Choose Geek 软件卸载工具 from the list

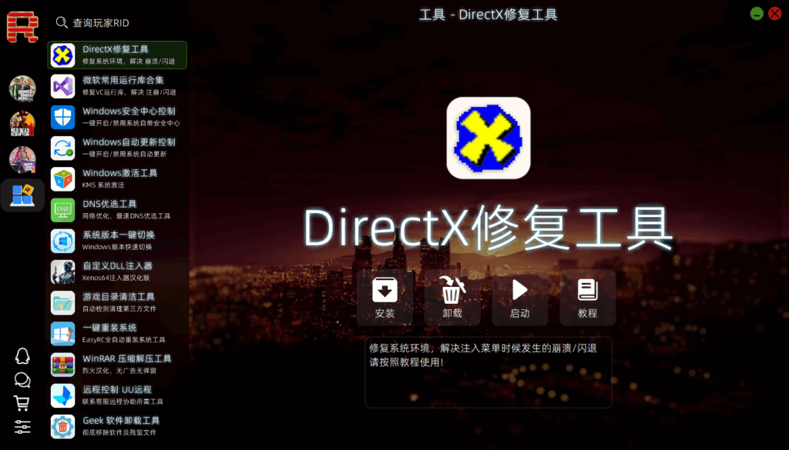[x=117, y=426]
